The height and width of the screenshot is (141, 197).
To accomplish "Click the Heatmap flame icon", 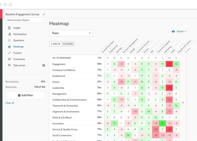I will click(9, 47).
